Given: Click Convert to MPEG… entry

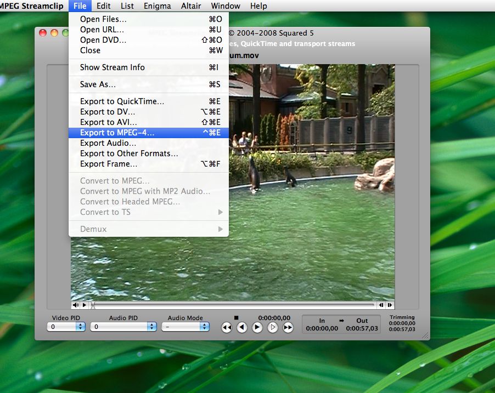Looking at the screenshot, I should (x=148, y=181).
